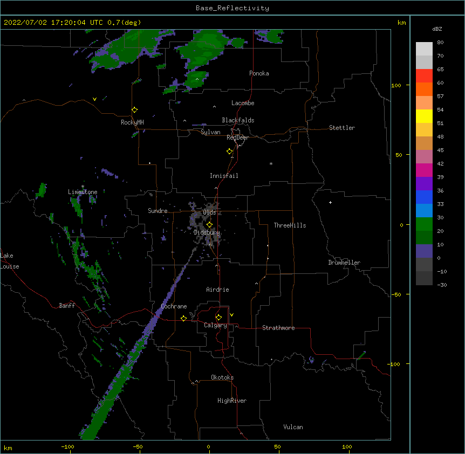
Task: Click the red swatch between 65 and 60 dBZ
Action: [x=424, y=76]
